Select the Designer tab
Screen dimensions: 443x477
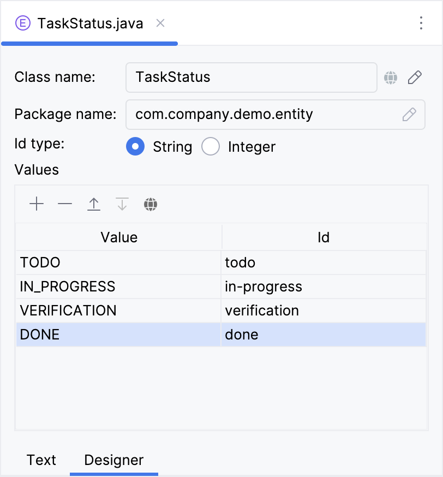pyautogui.click(x=113, y=460)
